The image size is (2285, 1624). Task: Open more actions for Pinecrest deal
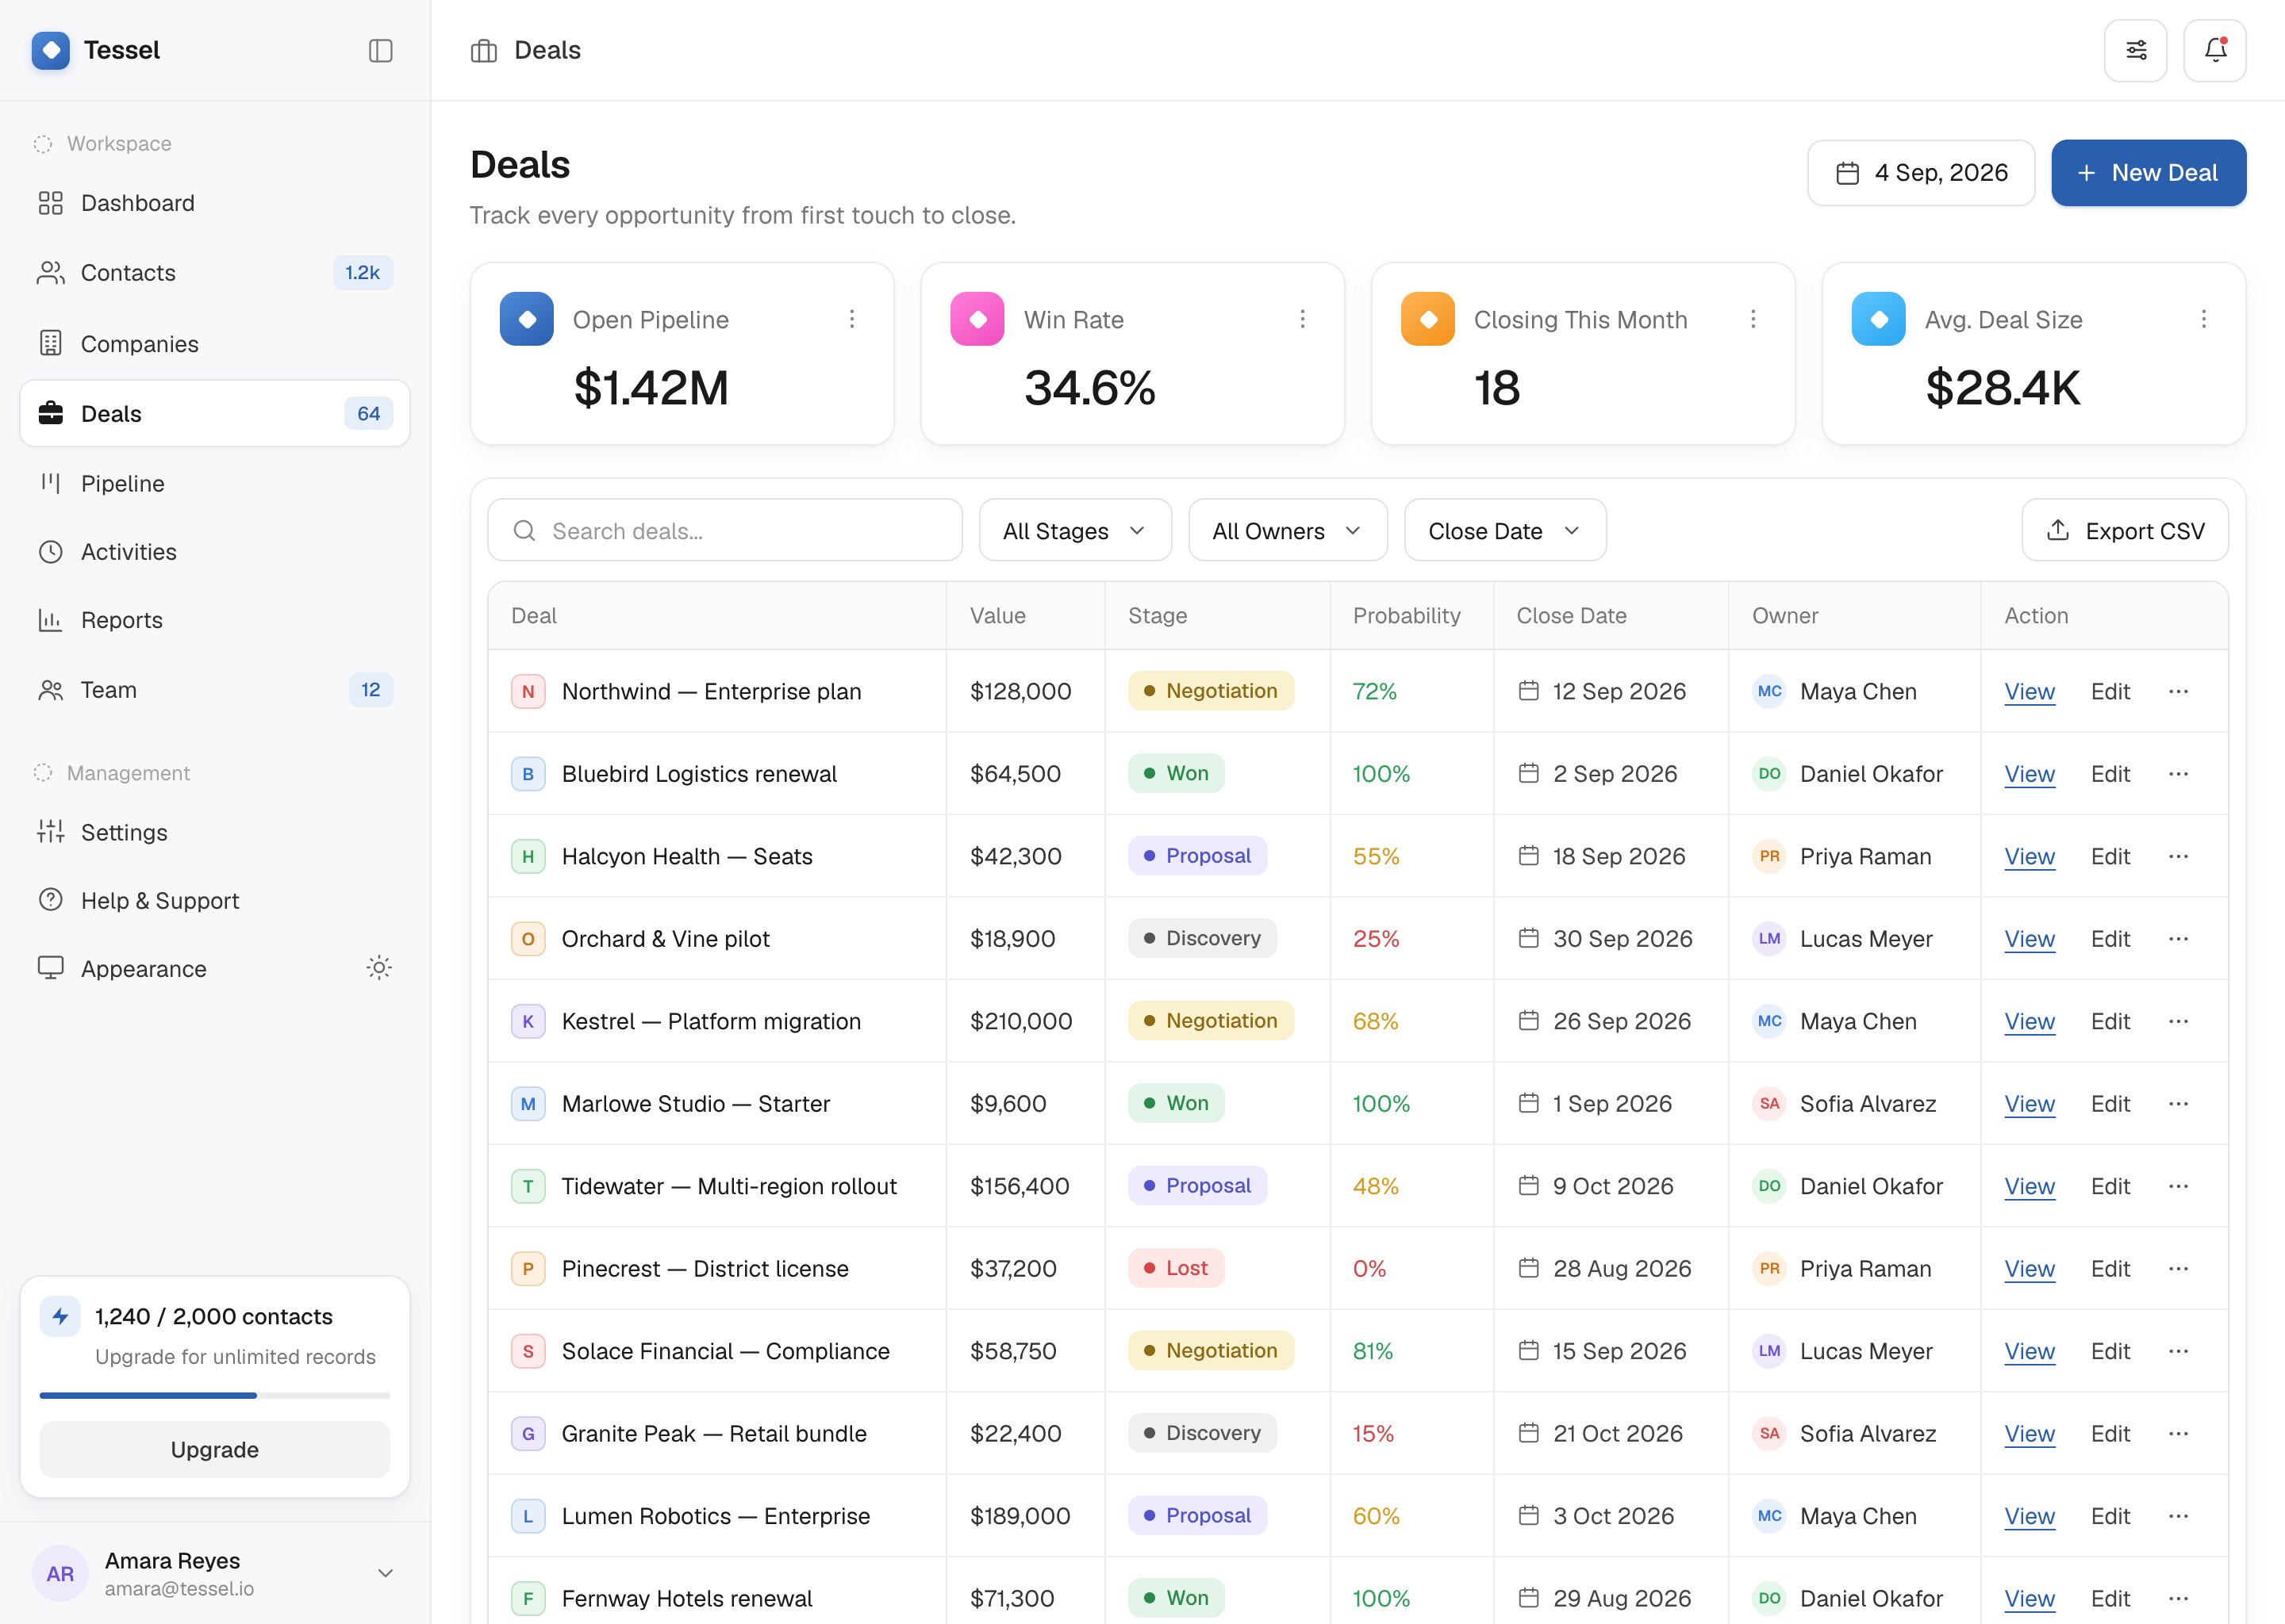coord(2178,1268)
